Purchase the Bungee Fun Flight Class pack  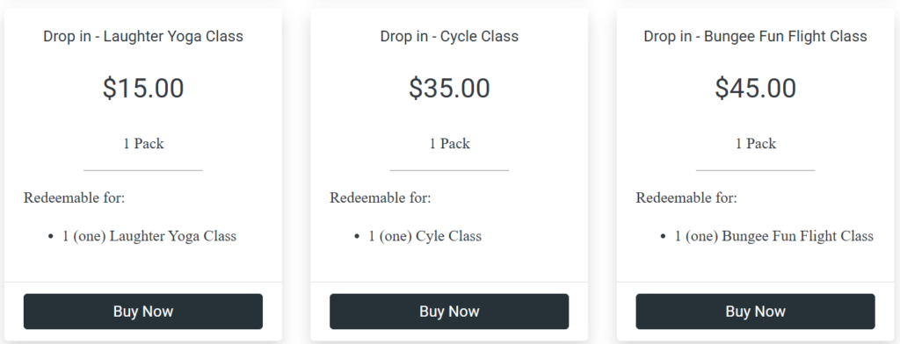click(755, 312)
